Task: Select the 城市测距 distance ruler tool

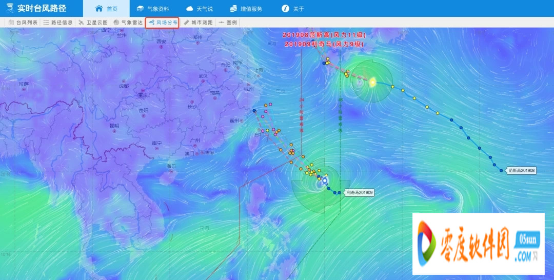Action: 197,23
